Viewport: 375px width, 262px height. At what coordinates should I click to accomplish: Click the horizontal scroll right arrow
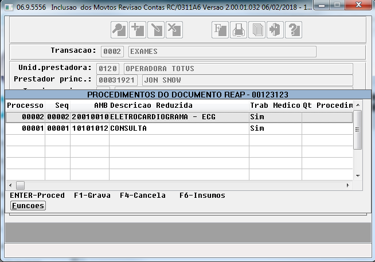[348, 185]
